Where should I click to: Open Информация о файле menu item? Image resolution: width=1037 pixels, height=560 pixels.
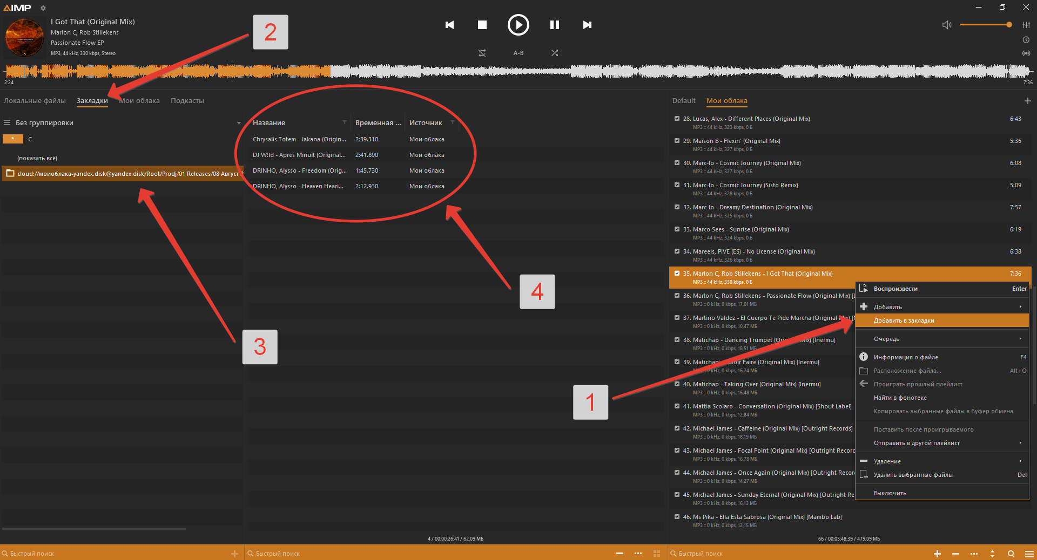[x=942, y=357]
